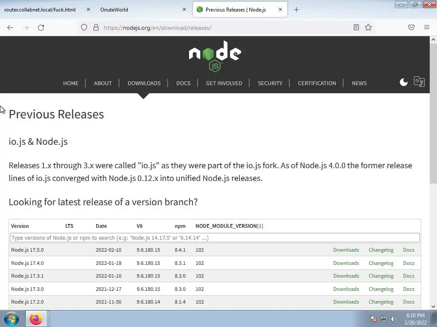Click the 'Version' column header

(x=20, y=226)
